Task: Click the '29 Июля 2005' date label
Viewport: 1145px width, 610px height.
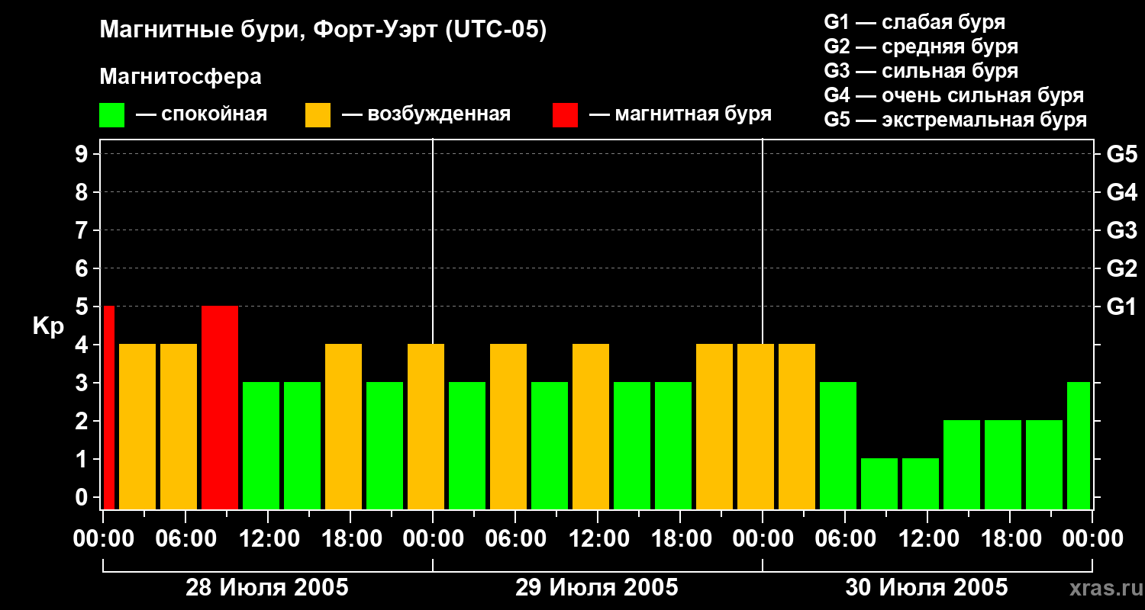Action: point(597,588)
